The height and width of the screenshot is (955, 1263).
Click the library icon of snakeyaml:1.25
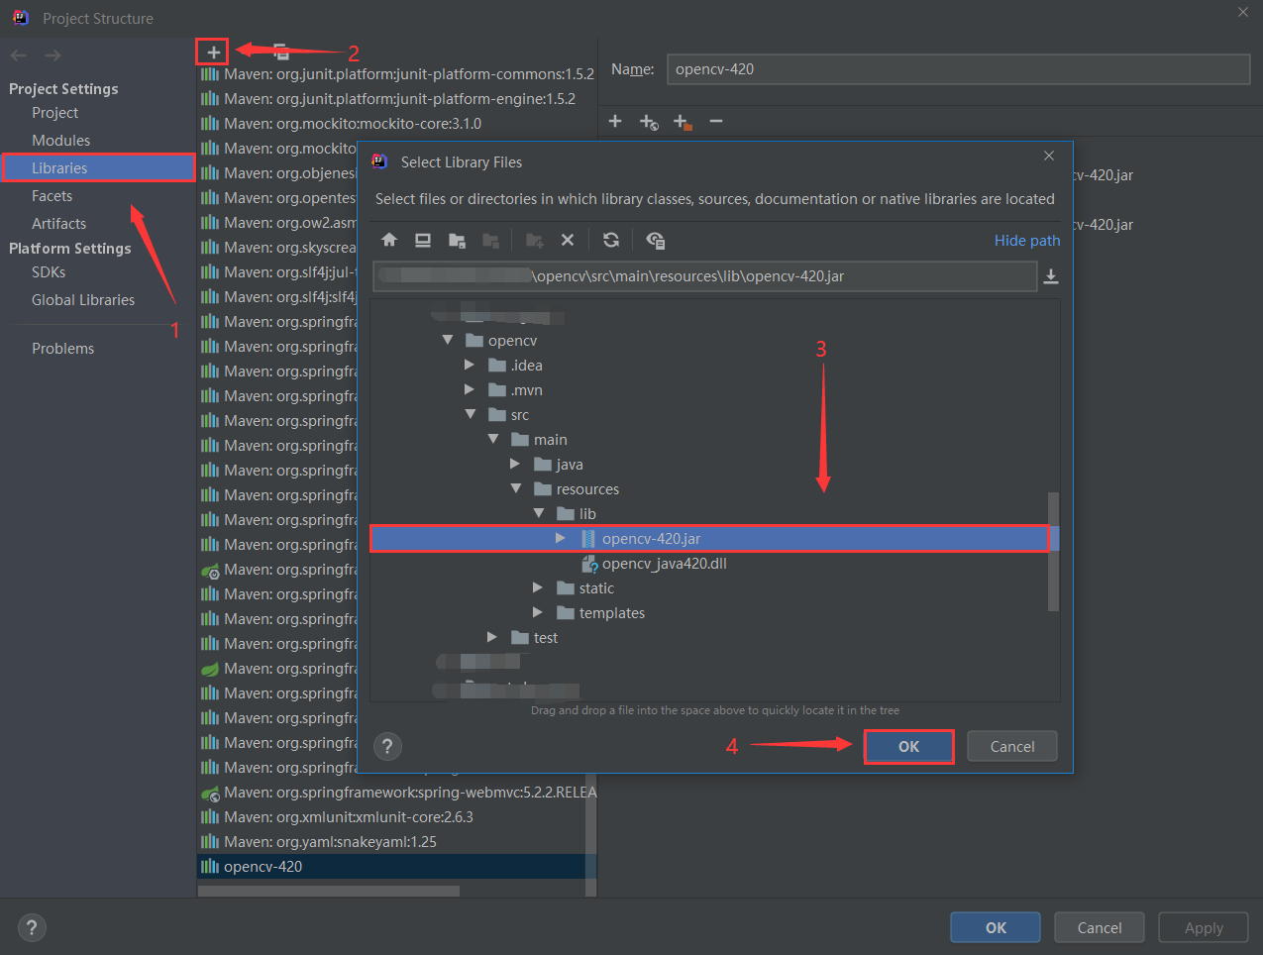[210, 842]
